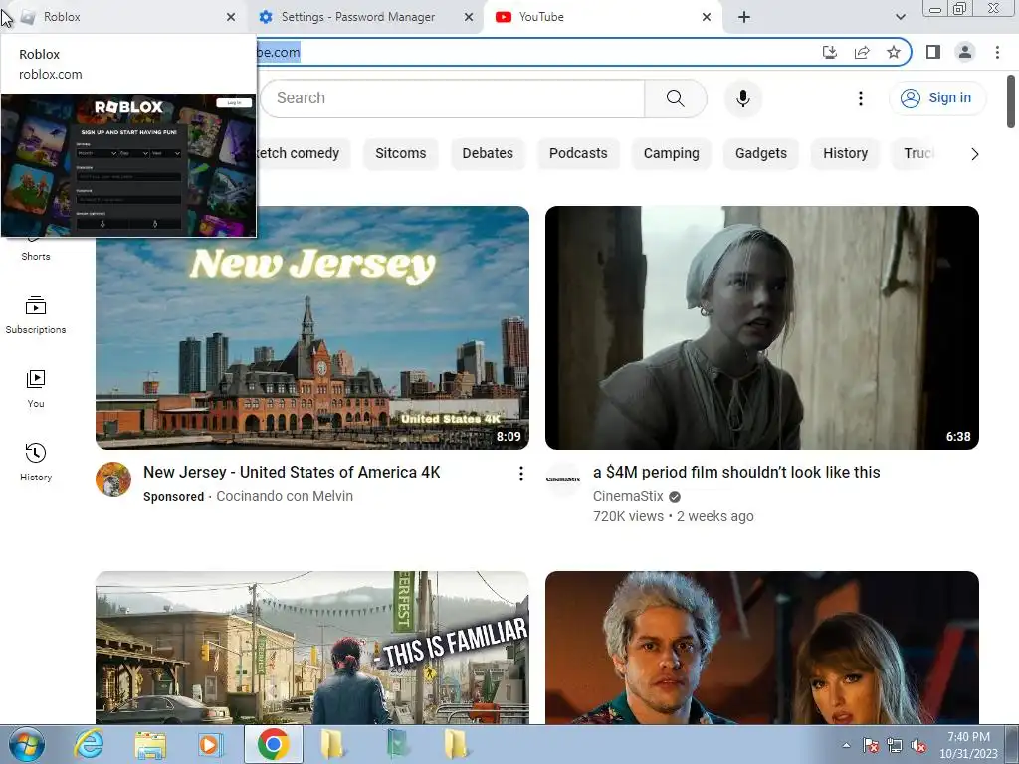This screenshot has height=764, width=1019.
Task: Open Windows Explorer from taskbar
Action: pyautogui.click(x=149, y=744)
